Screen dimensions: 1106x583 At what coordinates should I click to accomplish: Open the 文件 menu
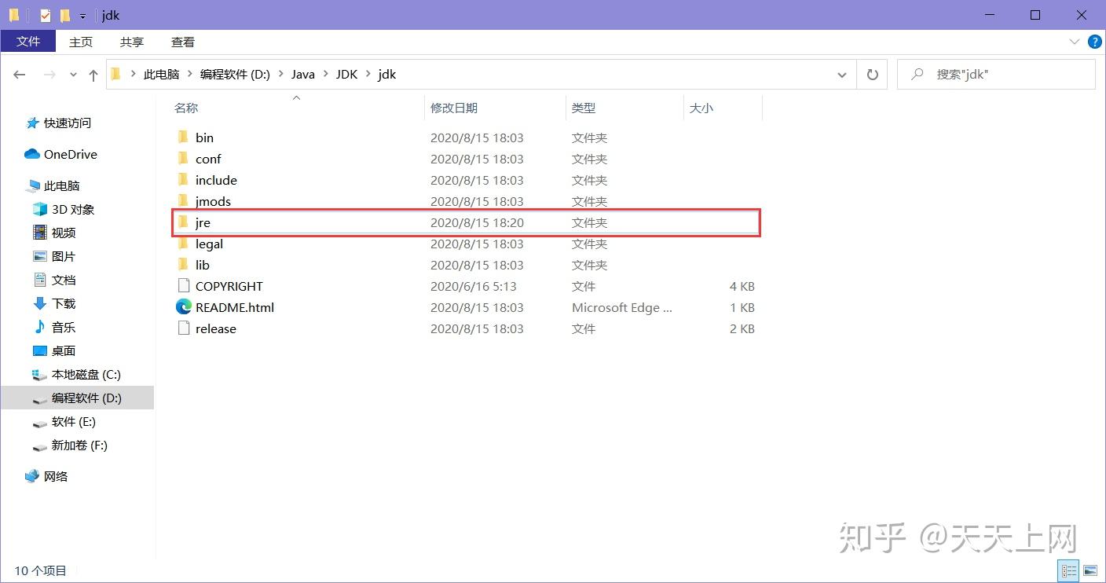coord(28,42)
